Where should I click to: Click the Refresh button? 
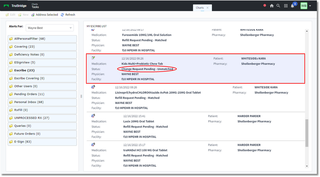pyautogui.click(x=68, y=15)
